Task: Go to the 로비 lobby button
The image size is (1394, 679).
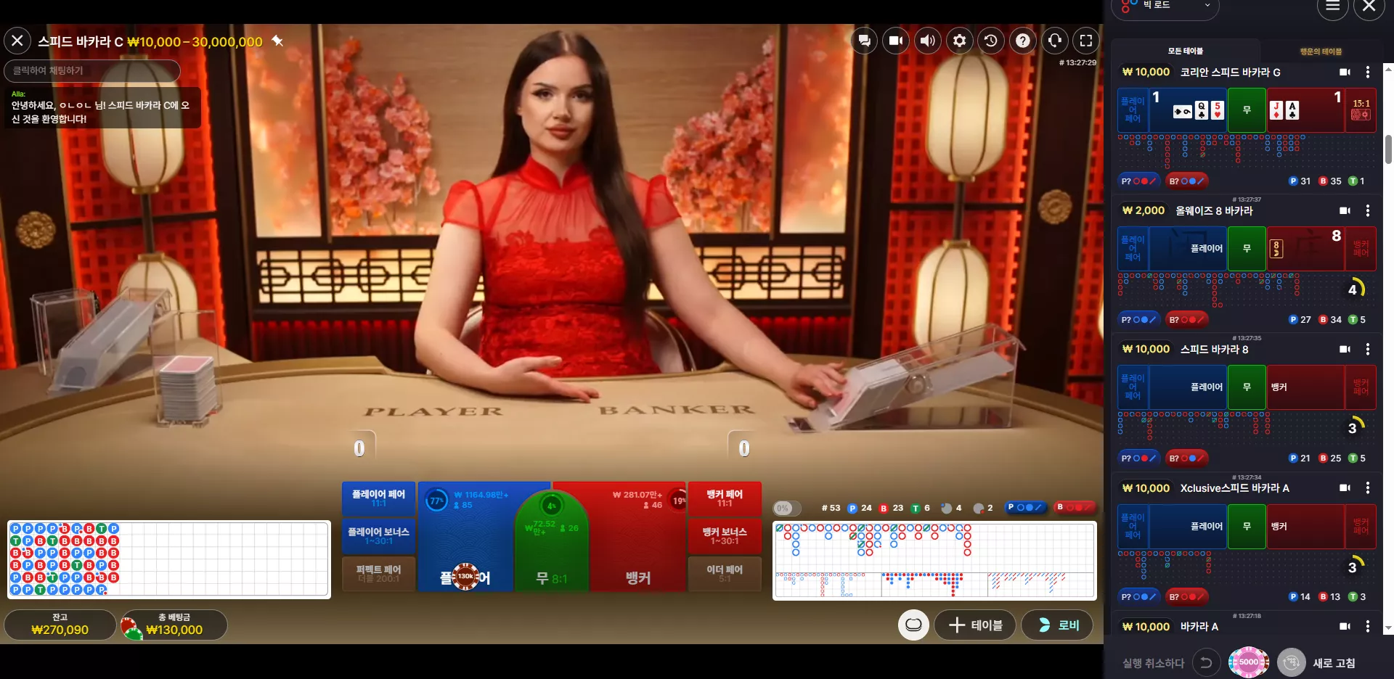Action: [x=1057, y=625]
